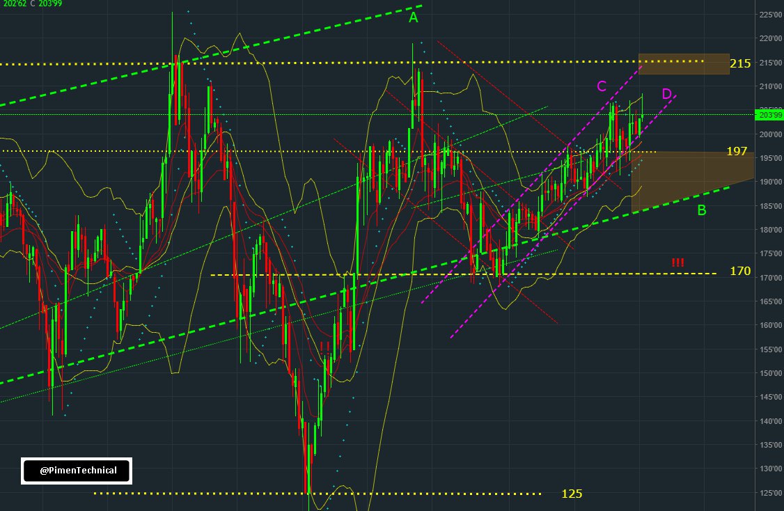Click the 150'00 price axis label
Viewport: 784px width, 511px height.
(771, 373)
